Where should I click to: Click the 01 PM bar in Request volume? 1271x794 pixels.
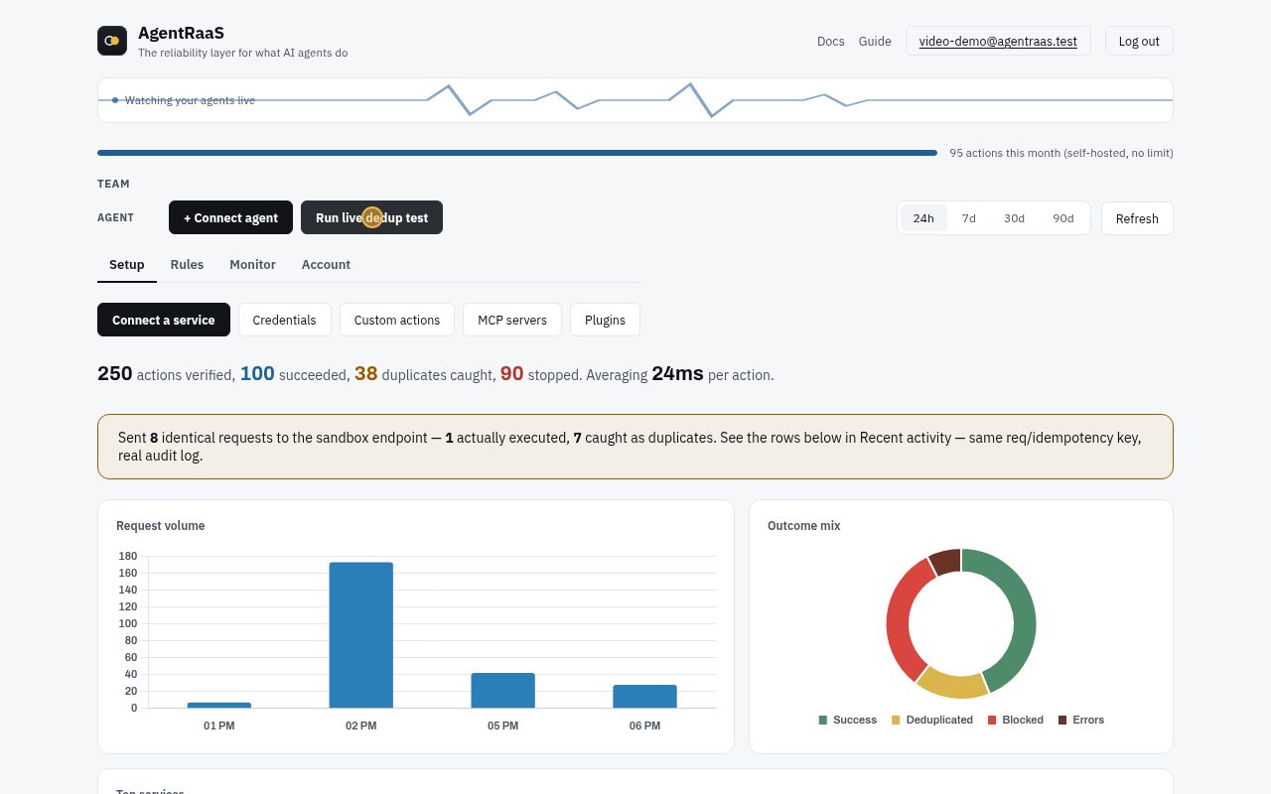point(219,705)
